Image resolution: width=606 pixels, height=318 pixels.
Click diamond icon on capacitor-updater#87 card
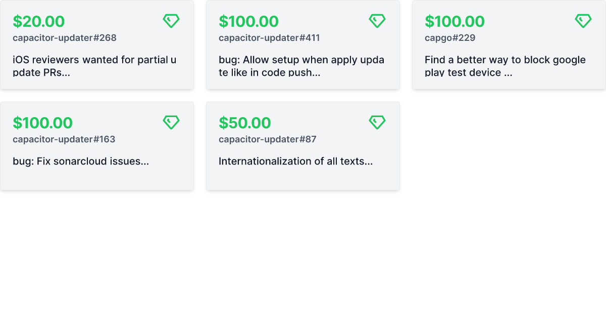tap(377, 122)
